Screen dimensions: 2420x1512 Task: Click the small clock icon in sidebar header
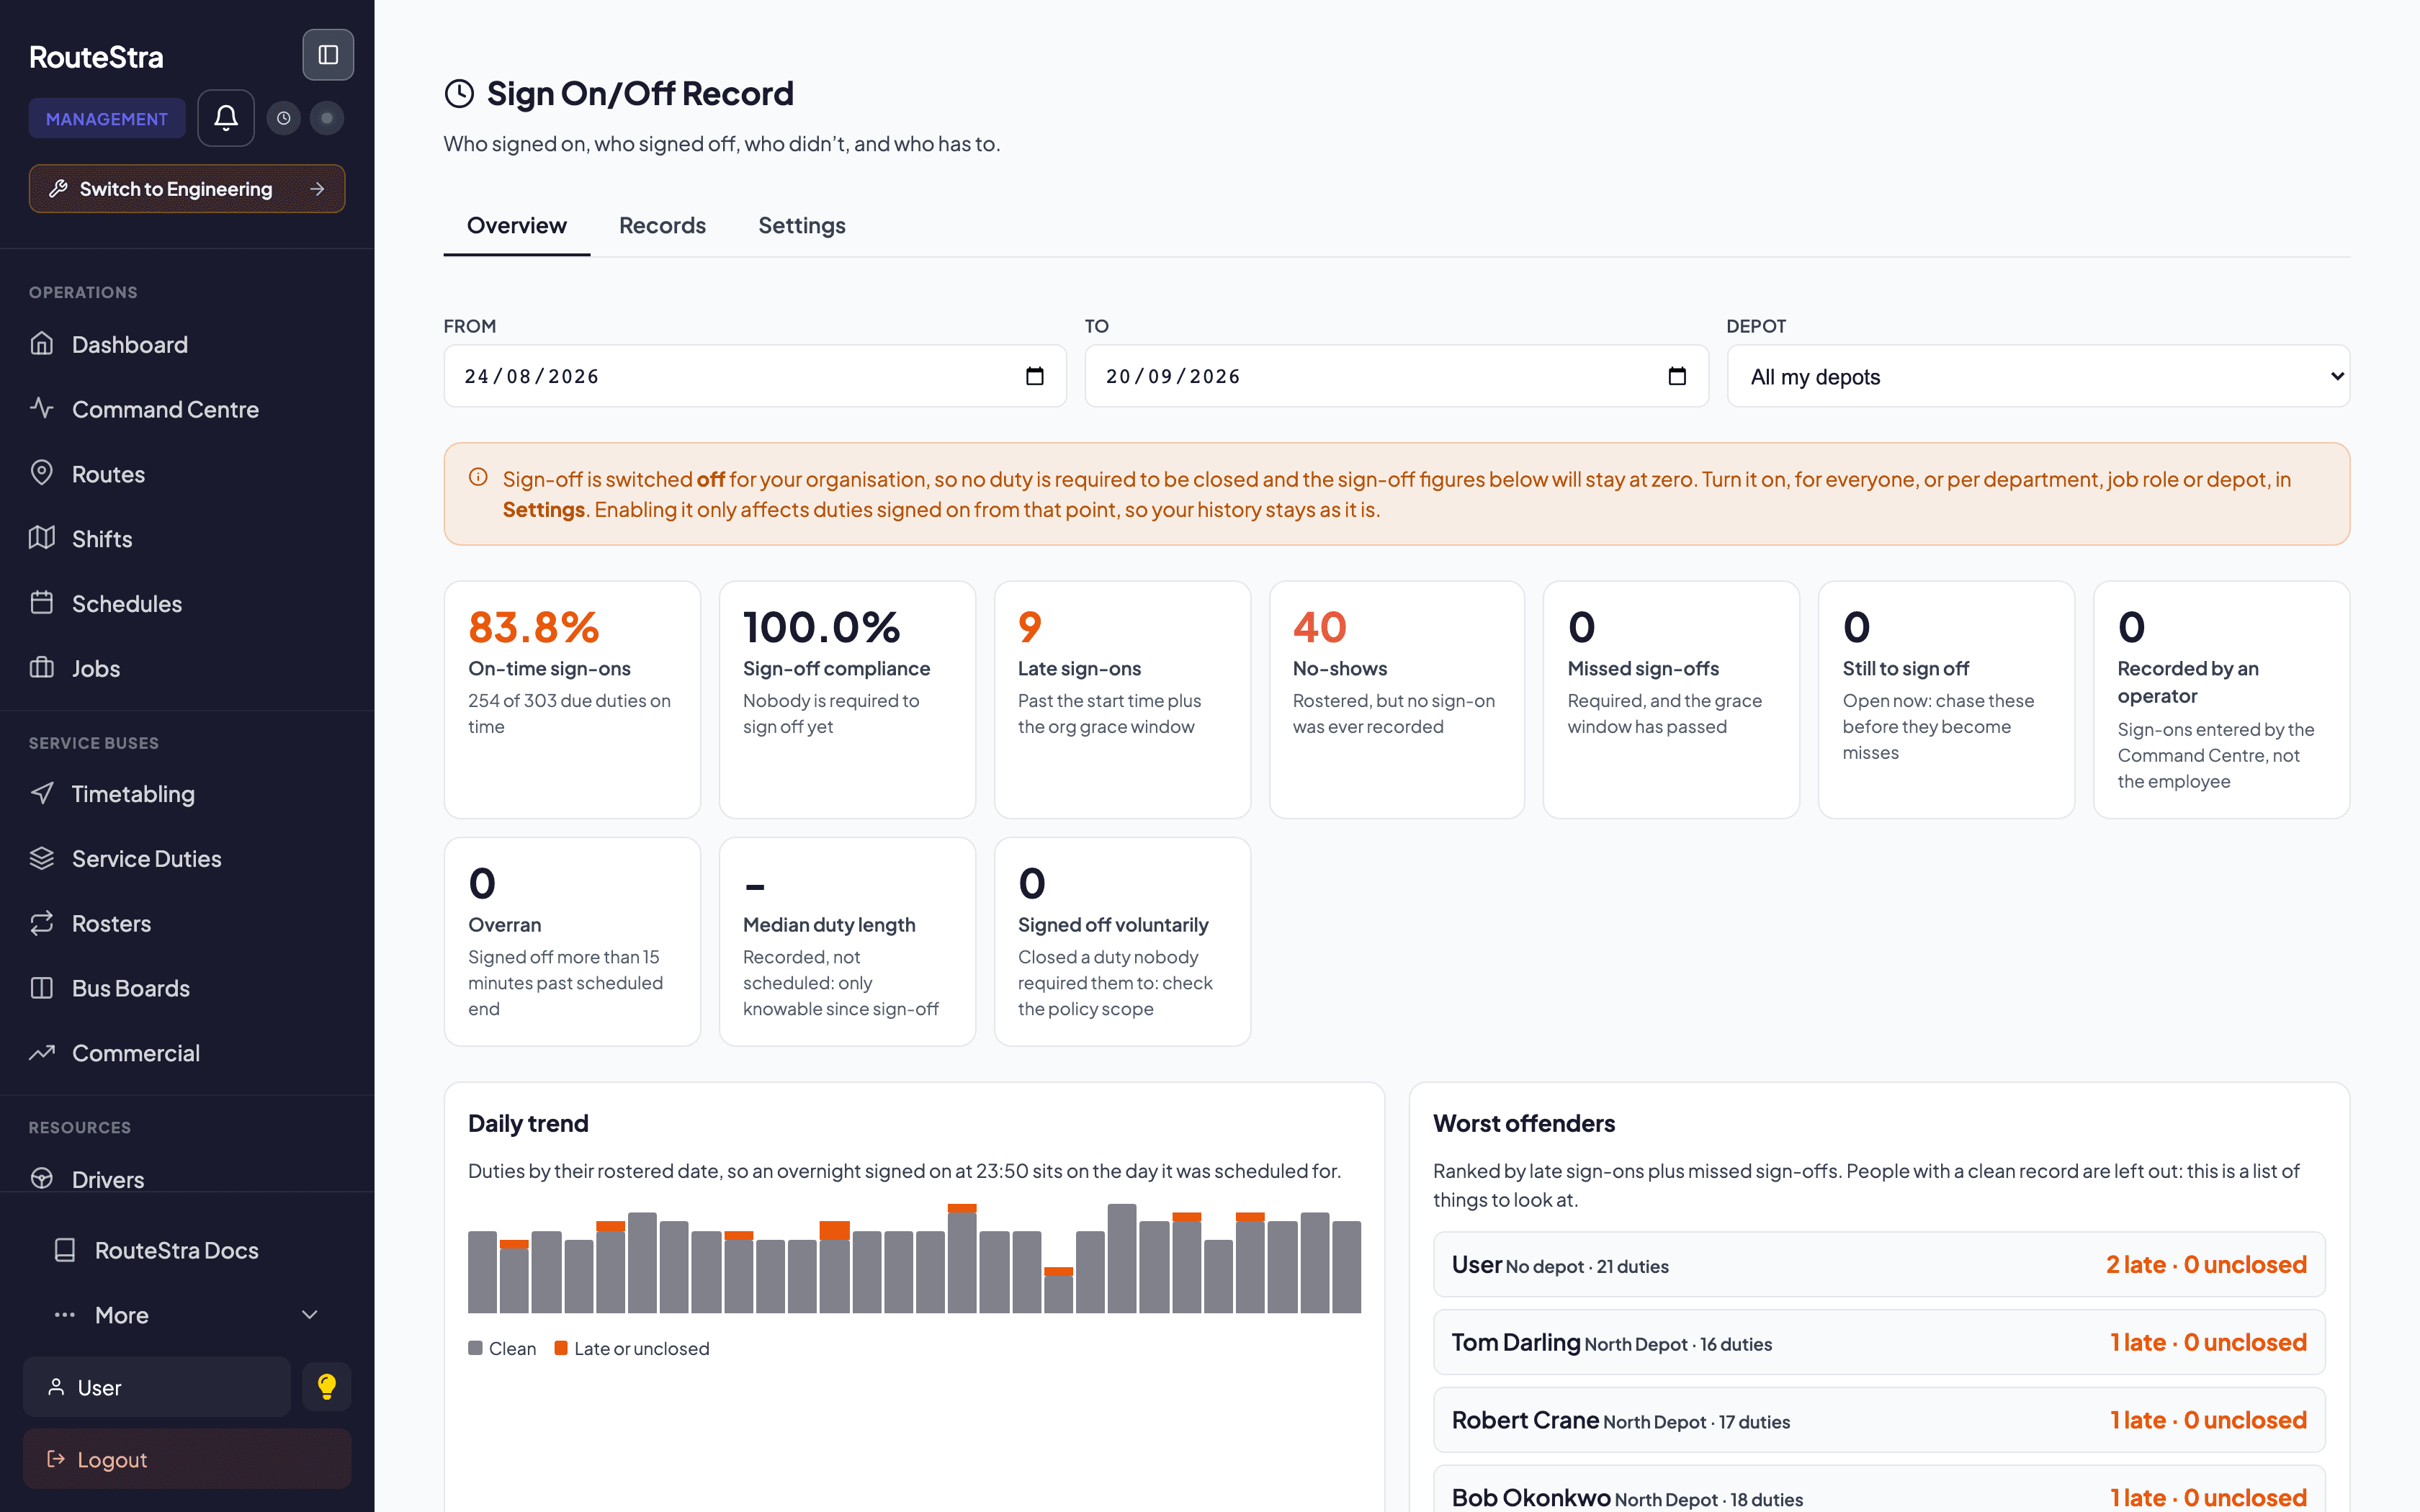[x=284, y=118]
